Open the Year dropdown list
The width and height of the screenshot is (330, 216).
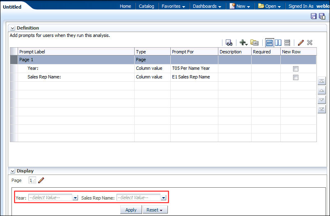coord(75,198)
